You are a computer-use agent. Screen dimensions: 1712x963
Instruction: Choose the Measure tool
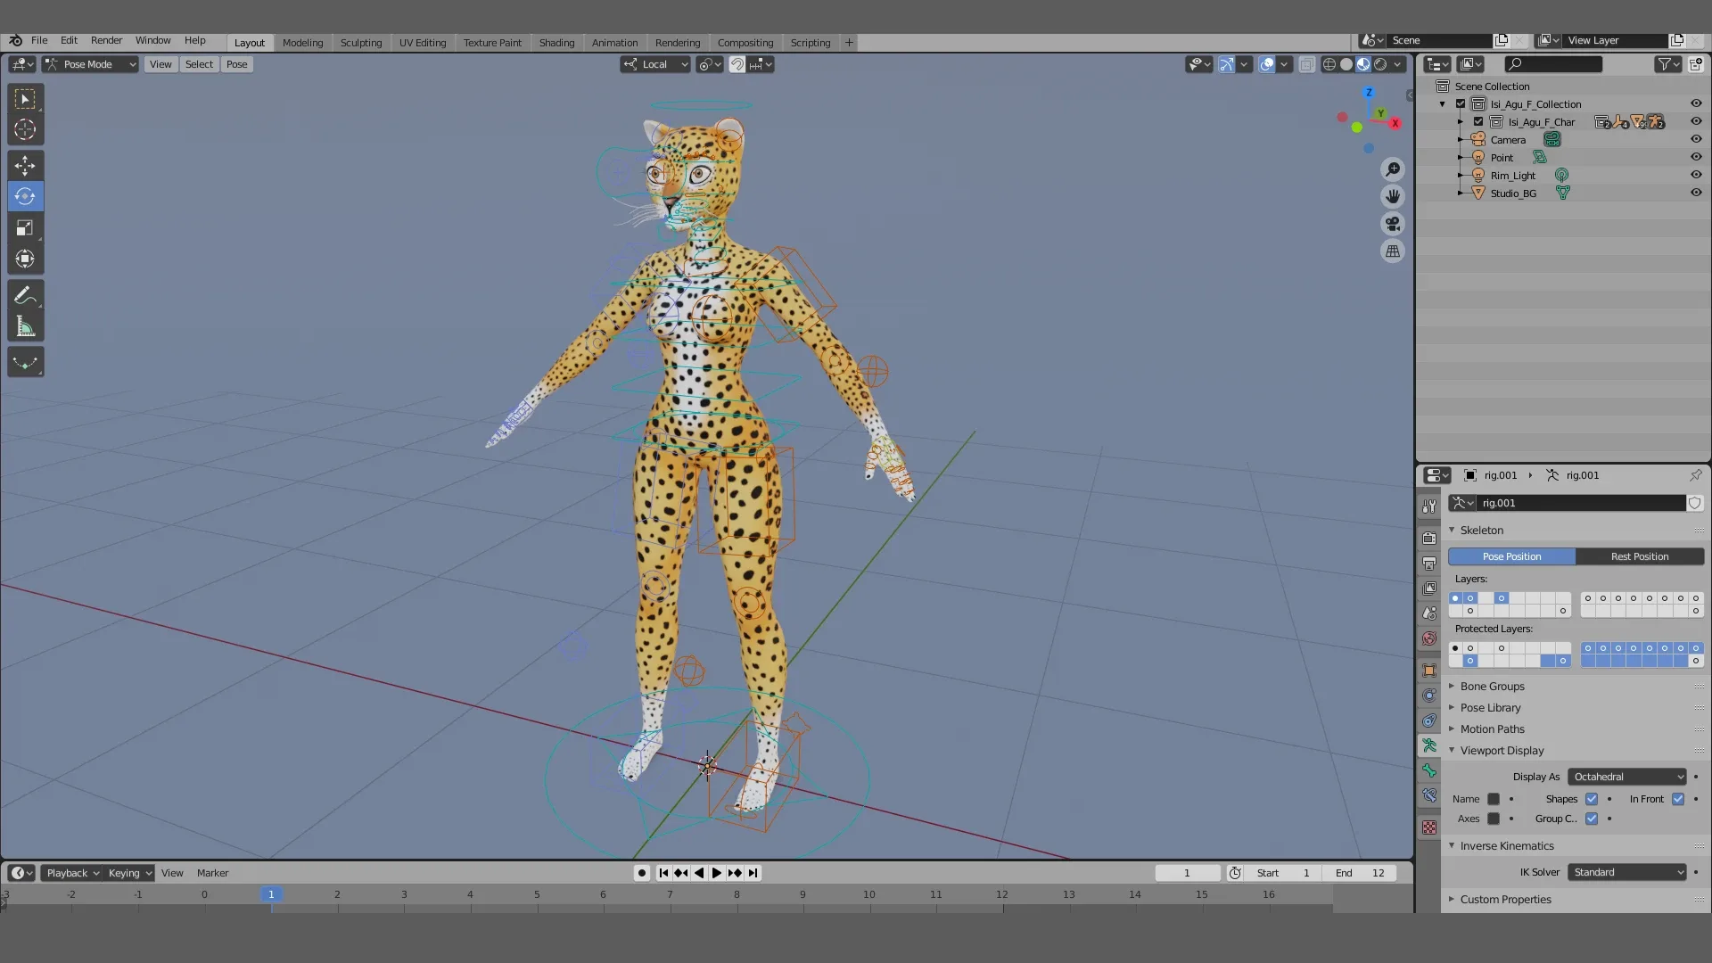point(25,326)
